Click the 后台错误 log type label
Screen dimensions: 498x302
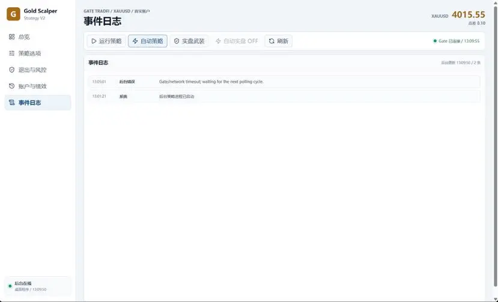click(x=127, y=82)
